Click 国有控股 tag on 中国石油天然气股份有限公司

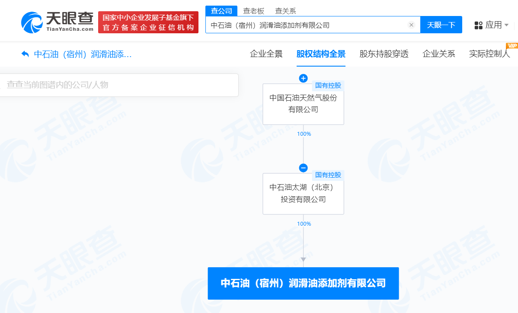click(x=328, y=86)
